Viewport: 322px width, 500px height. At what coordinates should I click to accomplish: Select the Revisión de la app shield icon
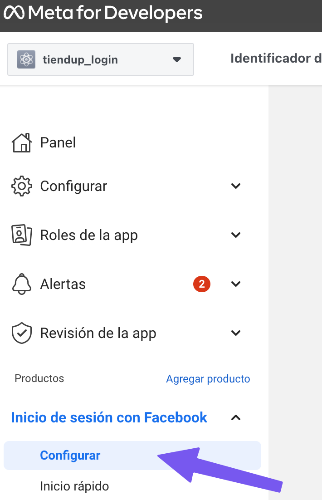pyautogui.click(x=21, y=333)
